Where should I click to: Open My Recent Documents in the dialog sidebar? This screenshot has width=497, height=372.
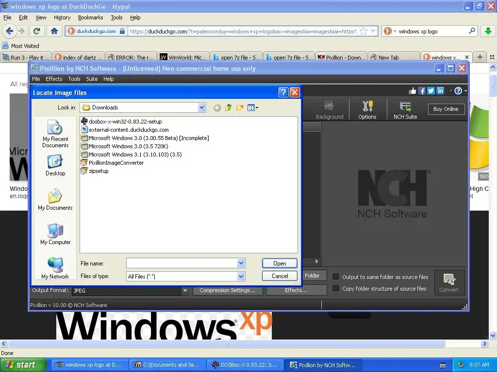pos(55,134)
